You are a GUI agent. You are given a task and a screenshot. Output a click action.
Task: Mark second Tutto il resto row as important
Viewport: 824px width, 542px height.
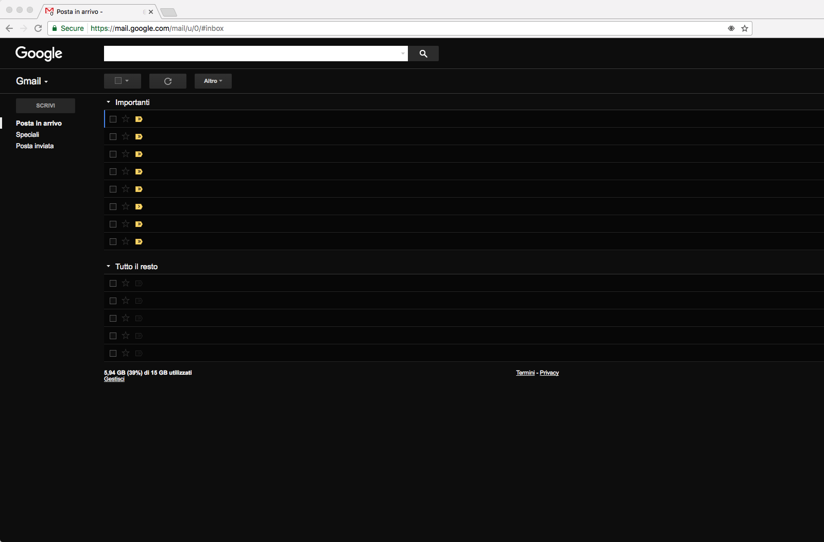pos(139,301)
